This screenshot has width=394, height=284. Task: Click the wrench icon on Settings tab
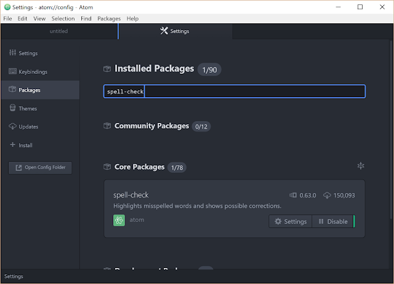164,31
